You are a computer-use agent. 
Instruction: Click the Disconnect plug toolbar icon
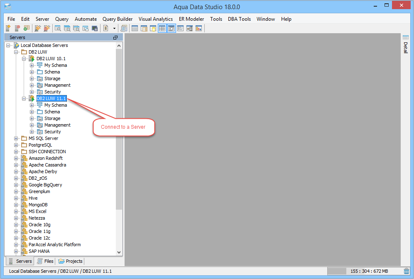coord(47,28)
